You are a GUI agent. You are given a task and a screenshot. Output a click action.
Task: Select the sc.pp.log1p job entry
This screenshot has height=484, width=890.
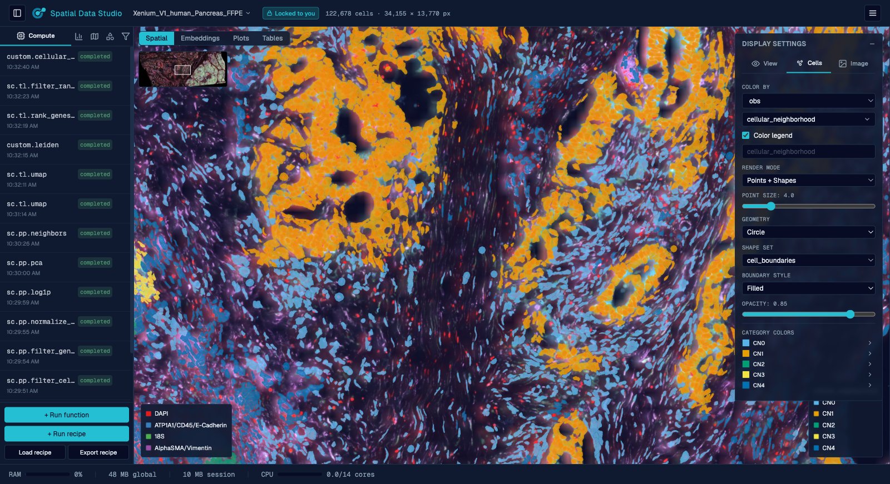[65, 297]
